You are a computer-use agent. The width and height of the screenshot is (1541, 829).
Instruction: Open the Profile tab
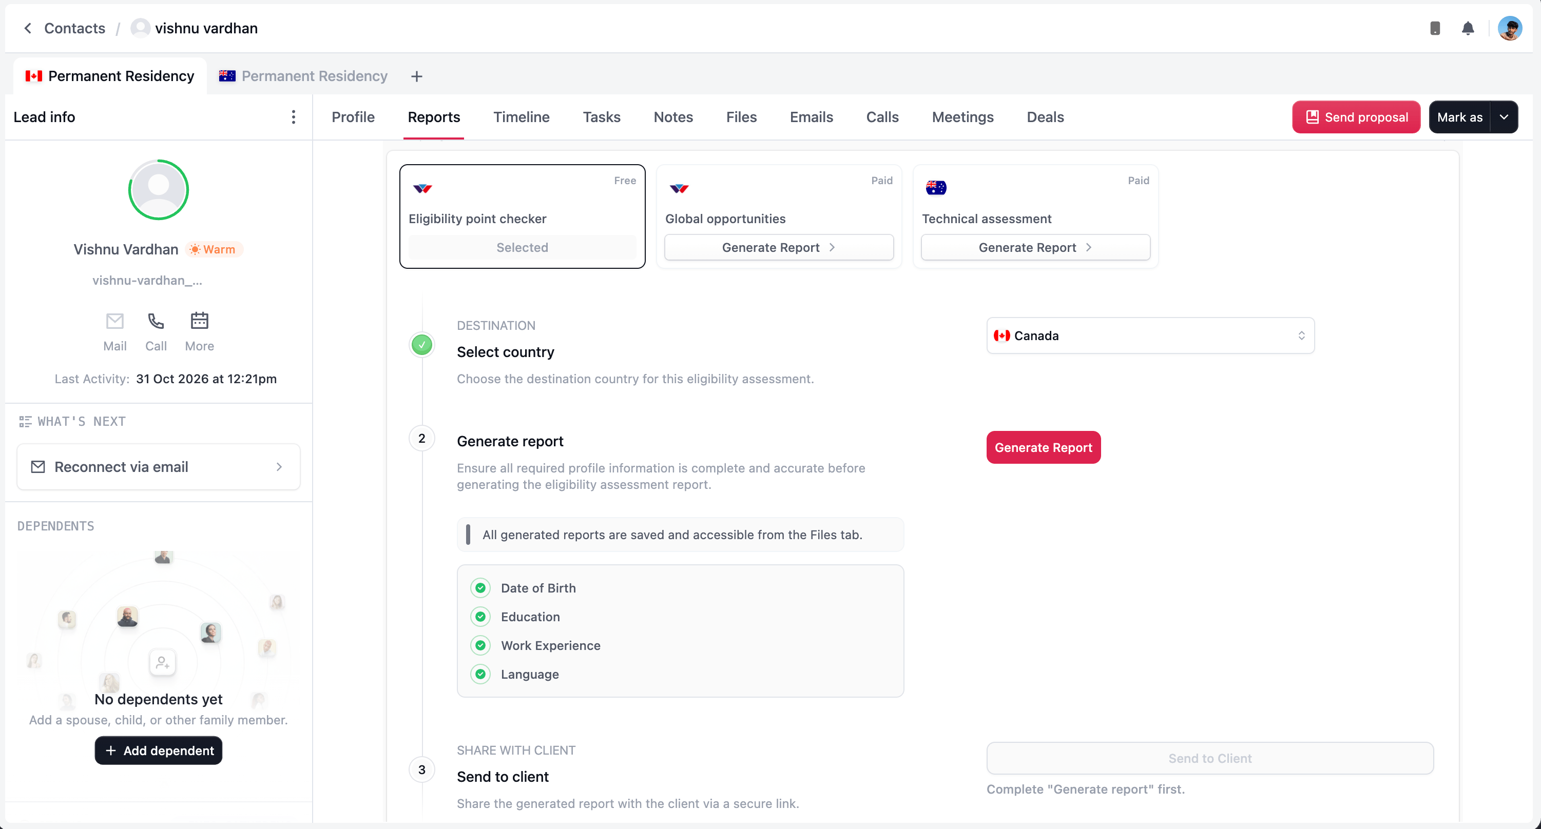(x=353, y=117)
